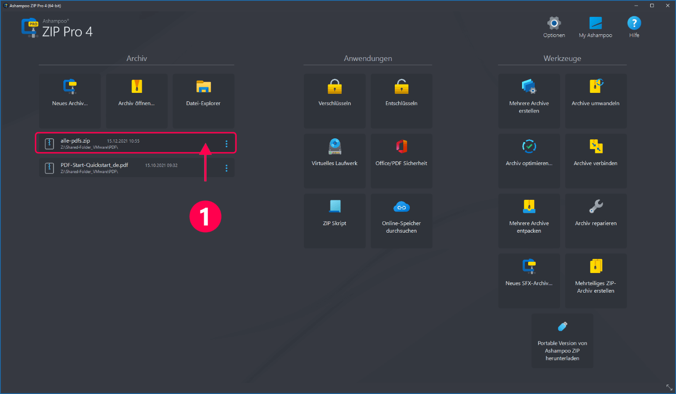Click the Ashampoo ZIP Pro 4 logo
The height and width of the screenshot is (394, 676).
coord(57,29)
